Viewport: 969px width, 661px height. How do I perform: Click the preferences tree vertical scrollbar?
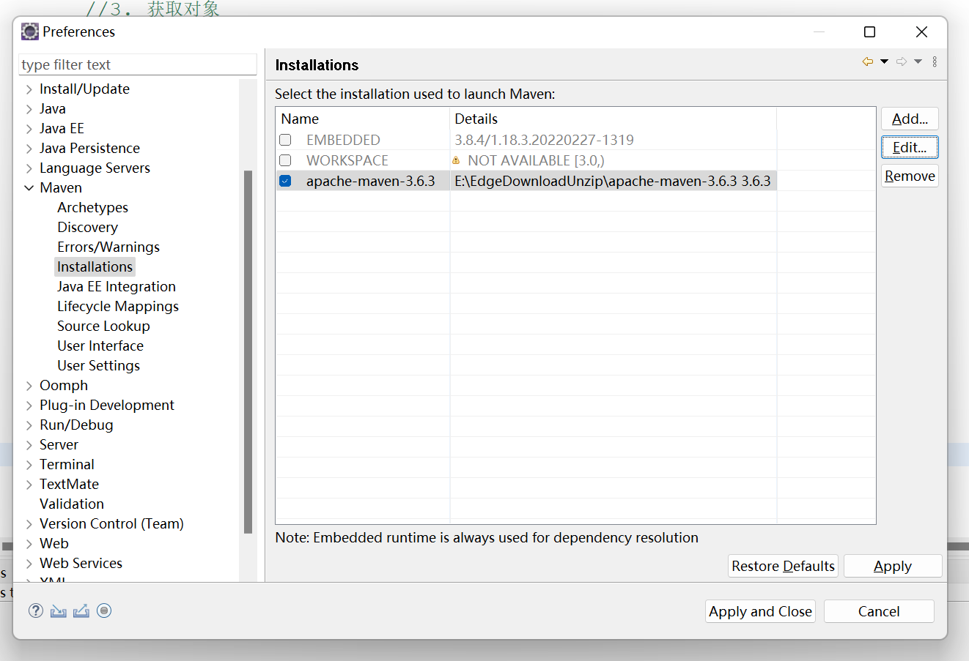(x=248, y=351)
